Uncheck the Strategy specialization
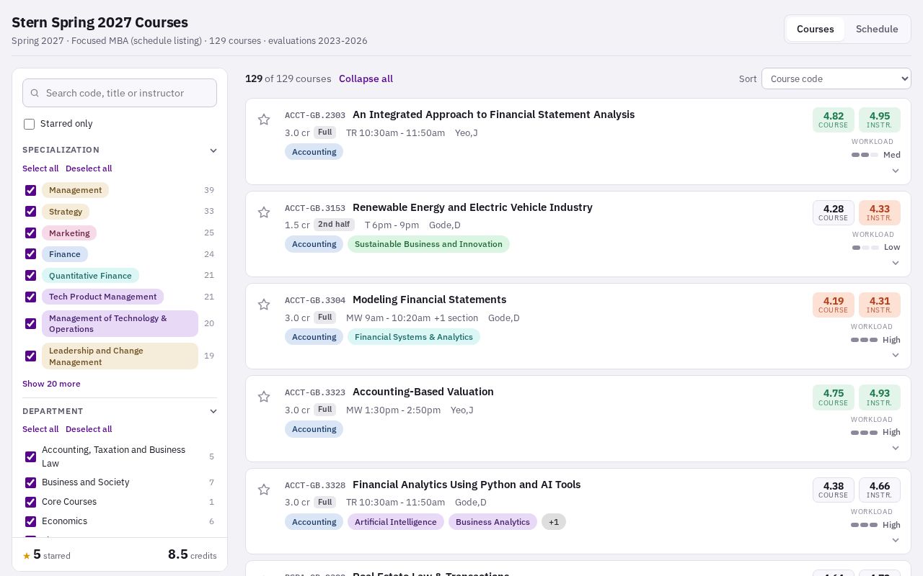923x576 pixels. click(x=30, y=212)
